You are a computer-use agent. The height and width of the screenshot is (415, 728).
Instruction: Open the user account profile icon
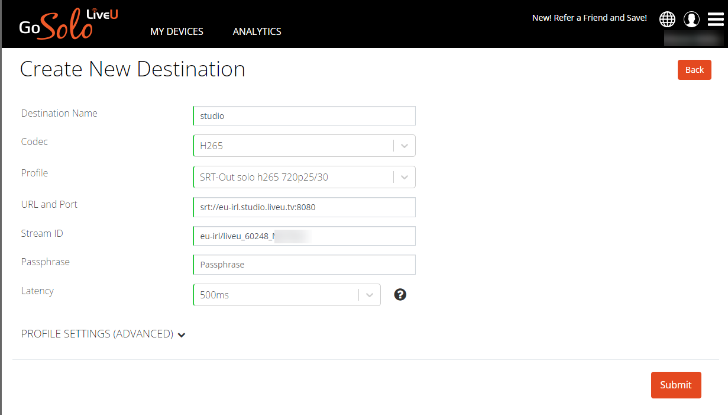tap(691, 19)
